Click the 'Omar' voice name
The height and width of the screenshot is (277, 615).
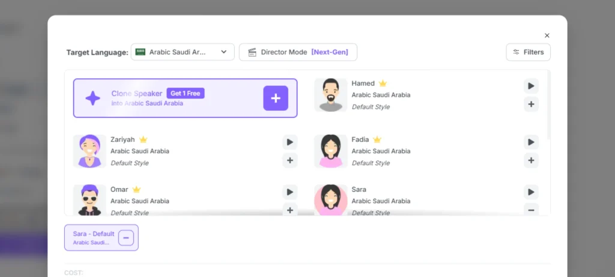(x=120, y=189)
